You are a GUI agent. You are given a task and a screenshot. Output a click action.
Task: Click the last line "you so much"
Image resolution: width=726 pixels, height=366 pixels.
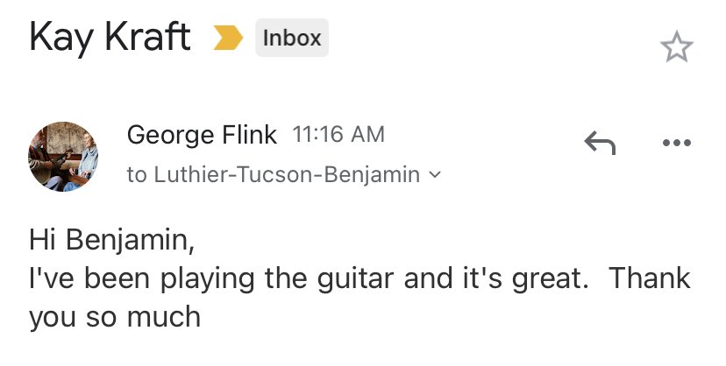click(115, 317)
